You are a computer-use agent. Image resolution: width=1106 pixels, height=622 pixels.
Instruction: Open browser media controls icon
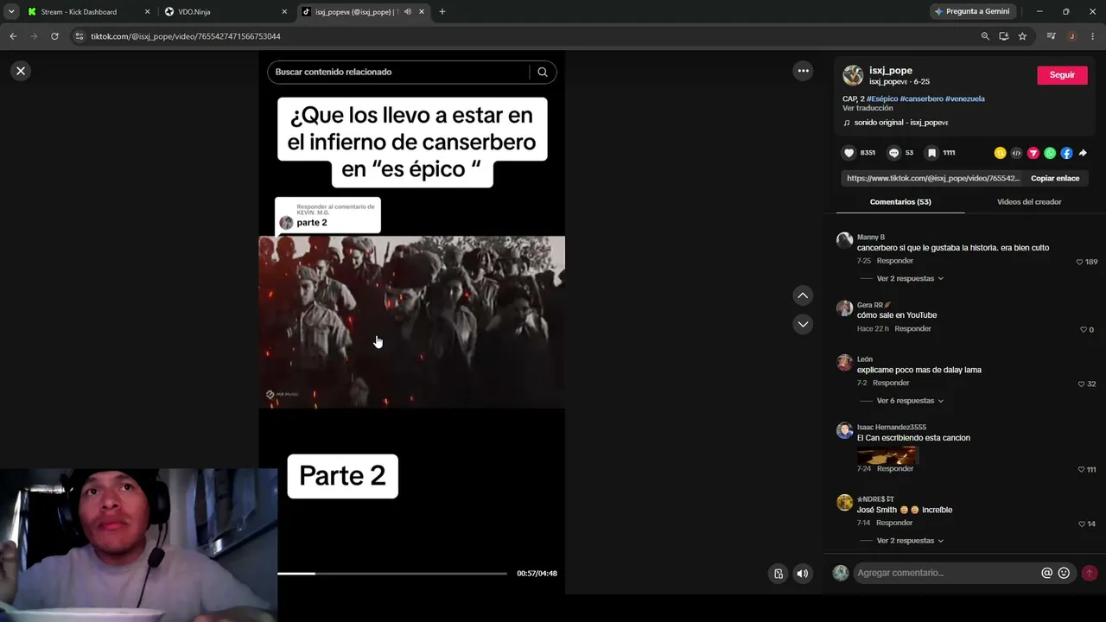tap(1051, 36)
